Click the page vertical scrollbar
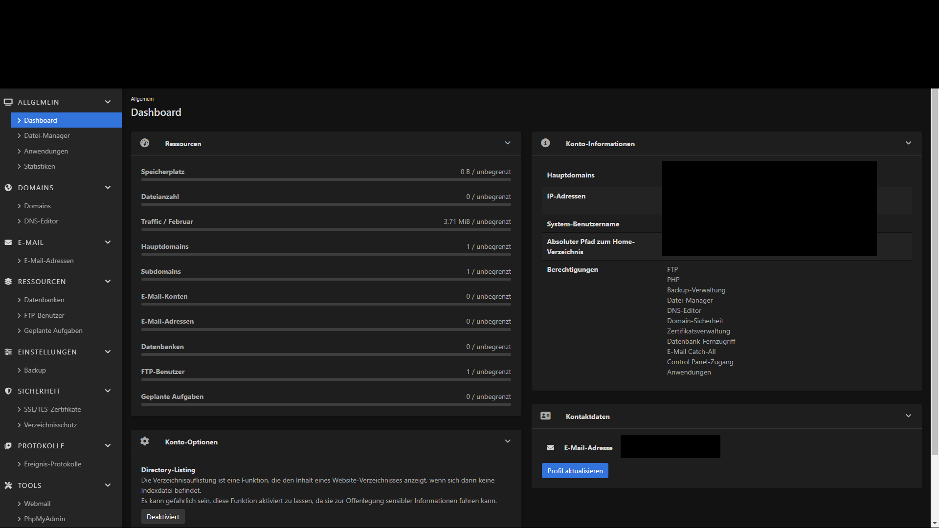Image resolution: width=939 pixels, height=528 pixels. [x=935, y=272]
